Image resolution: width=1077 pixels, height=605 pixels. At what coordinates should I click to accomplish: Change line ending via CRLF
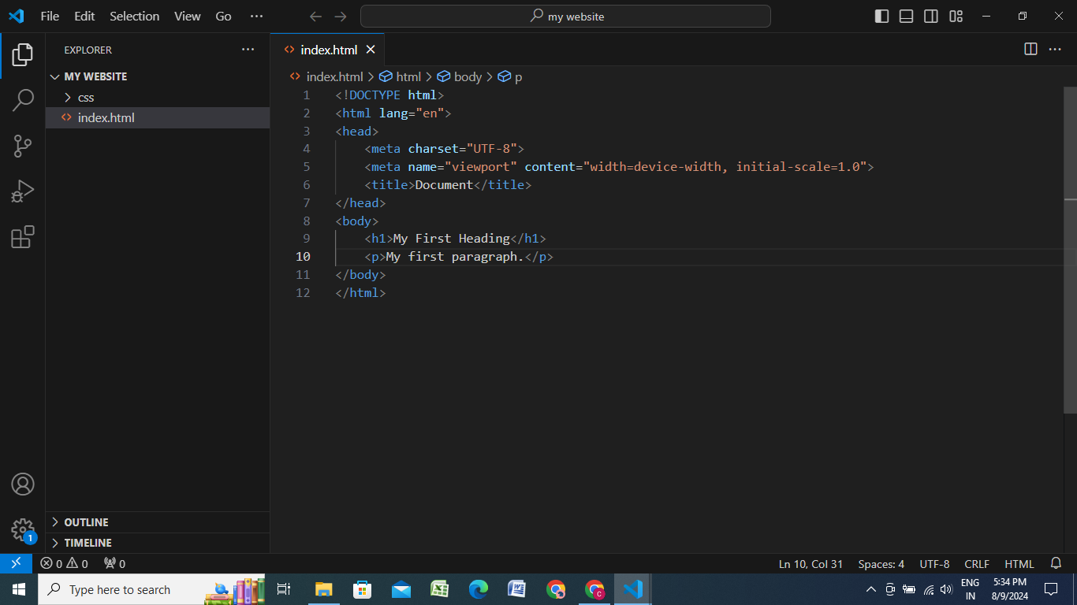click(x=977, y=564)
